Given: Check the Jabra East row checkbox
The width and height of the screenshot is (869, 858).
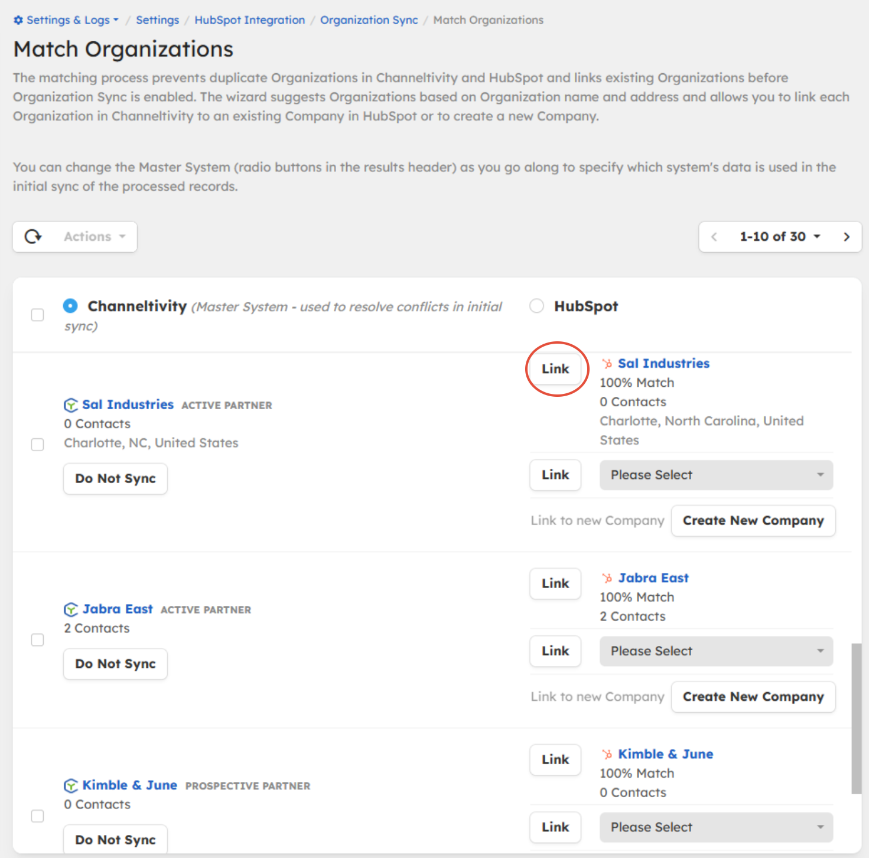Looking at the screenshot, I should pos(37,640).
